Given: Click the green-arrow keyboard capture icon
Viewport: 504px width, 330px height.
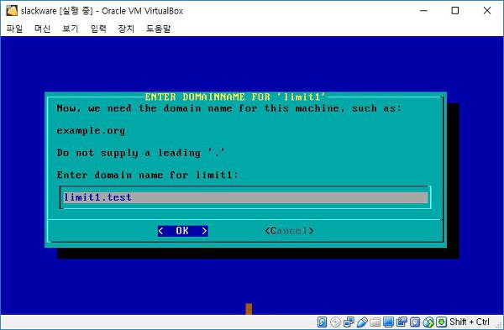Looking at the screenshot, I should (441, 322).
